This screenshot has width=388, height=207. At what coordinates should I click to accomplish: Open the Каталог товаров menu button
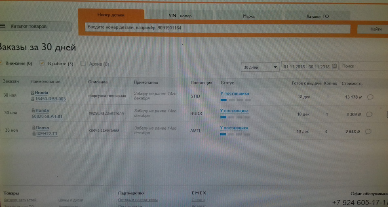[36, 26]
